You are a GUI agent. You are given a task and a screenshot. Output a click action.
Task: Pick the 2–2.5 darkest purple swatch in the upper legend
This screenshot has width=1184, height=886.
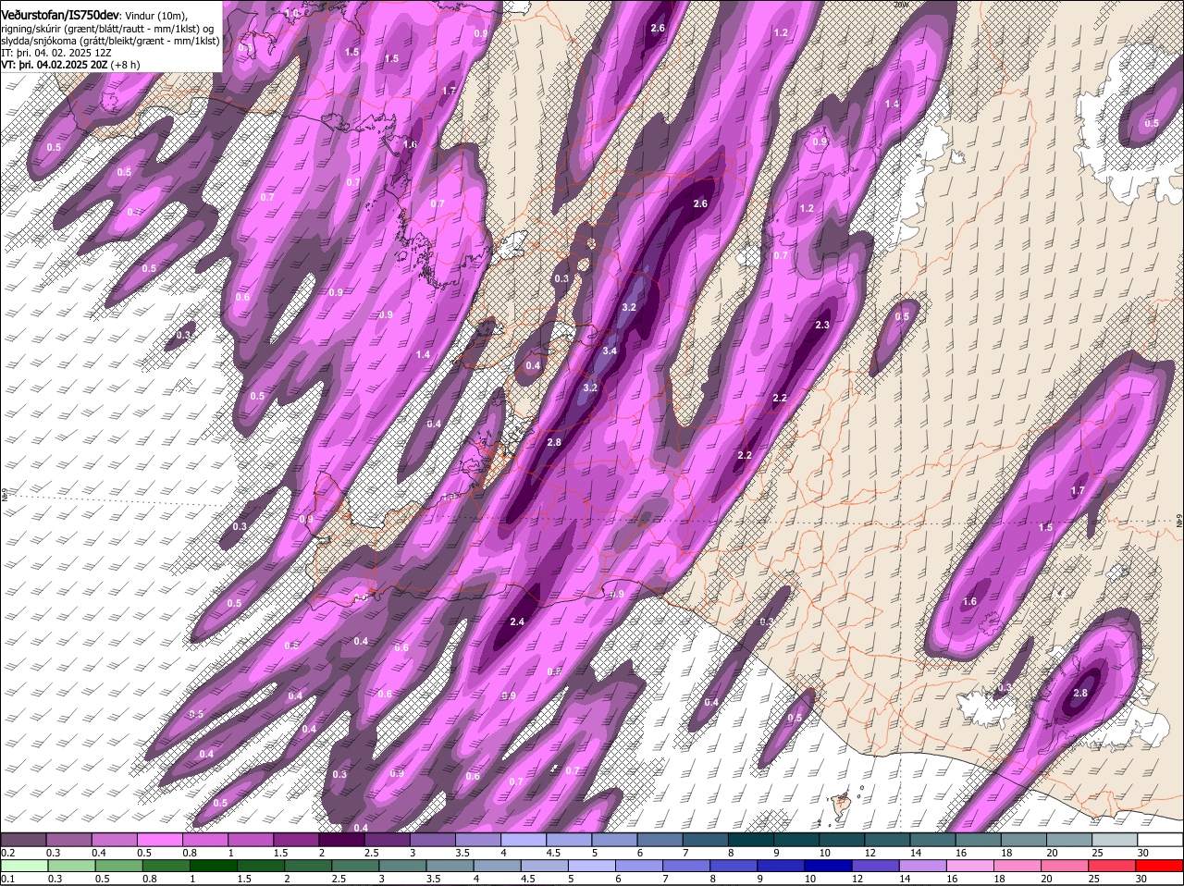click(343, 840)
